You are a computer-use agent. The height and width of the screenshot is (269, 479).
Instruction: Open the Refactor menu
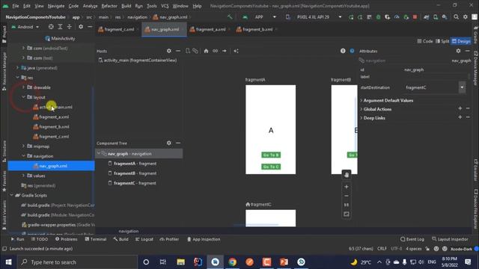click(x=109, y=6)
